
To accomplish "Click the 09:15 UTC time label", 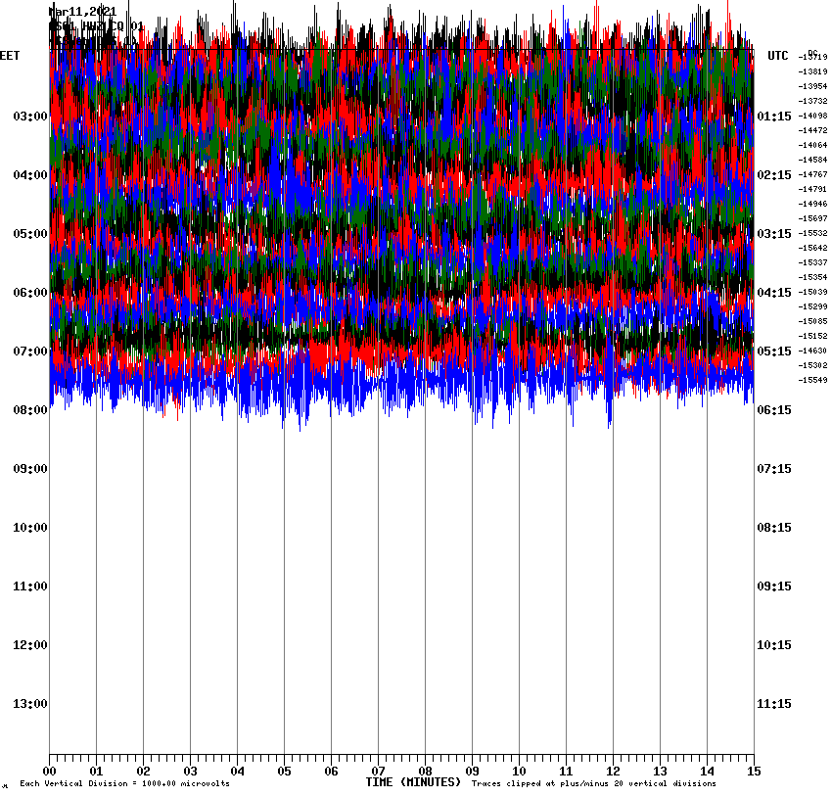I will 774,586.
